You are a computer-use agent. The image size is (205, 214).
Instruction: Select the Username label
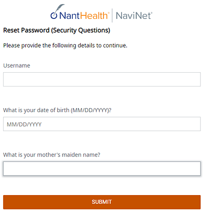tap(16, 66)
